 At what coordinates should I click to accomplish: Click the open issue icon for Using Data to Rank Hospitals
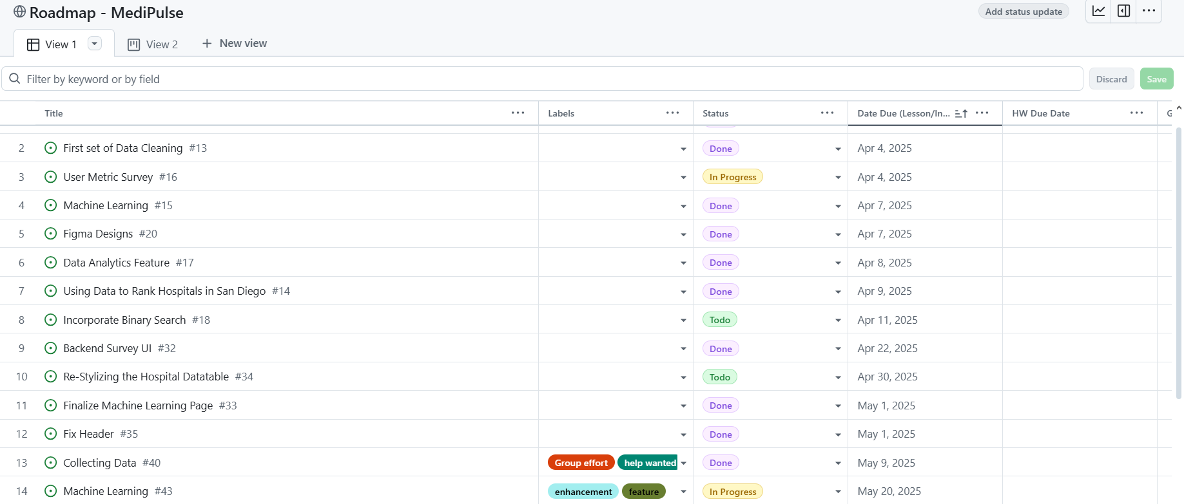click(x=51, y=291)
